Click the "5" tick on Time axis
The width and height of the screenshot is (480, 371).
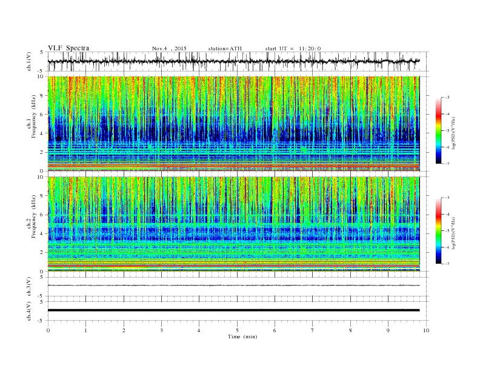(237, 330)
